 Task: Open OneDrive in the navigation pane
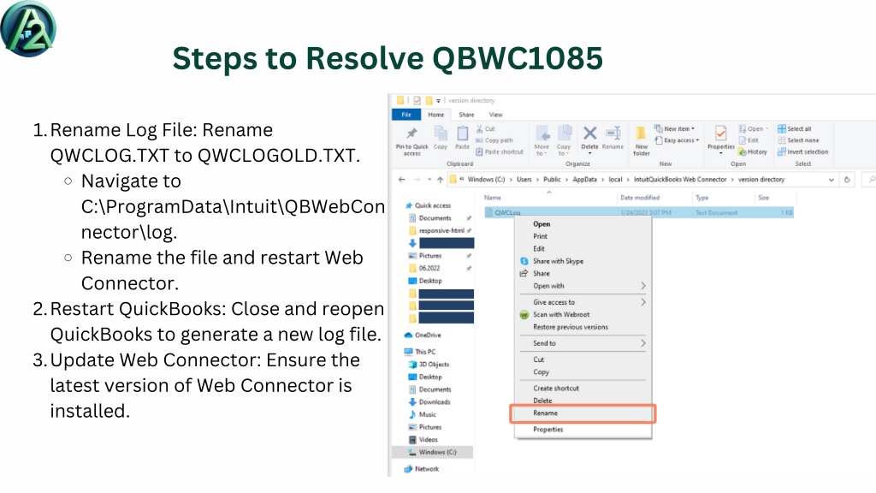pos(423,336)
